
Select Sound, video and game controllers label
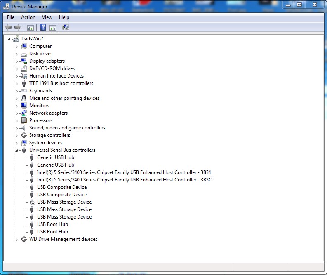pyautogui.click(x=67, y=128)
